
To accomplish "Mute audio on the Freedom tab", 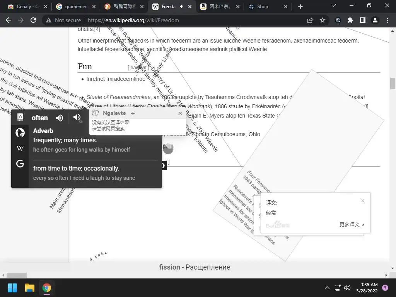I will 182,7.
